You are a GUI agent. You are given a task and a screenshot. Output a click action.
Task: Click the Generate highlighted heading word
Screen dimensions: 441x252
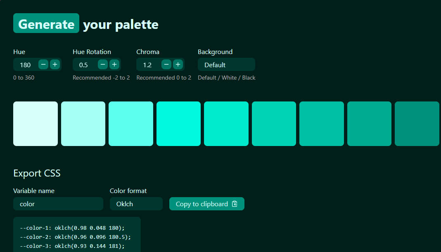click(46, 24)
